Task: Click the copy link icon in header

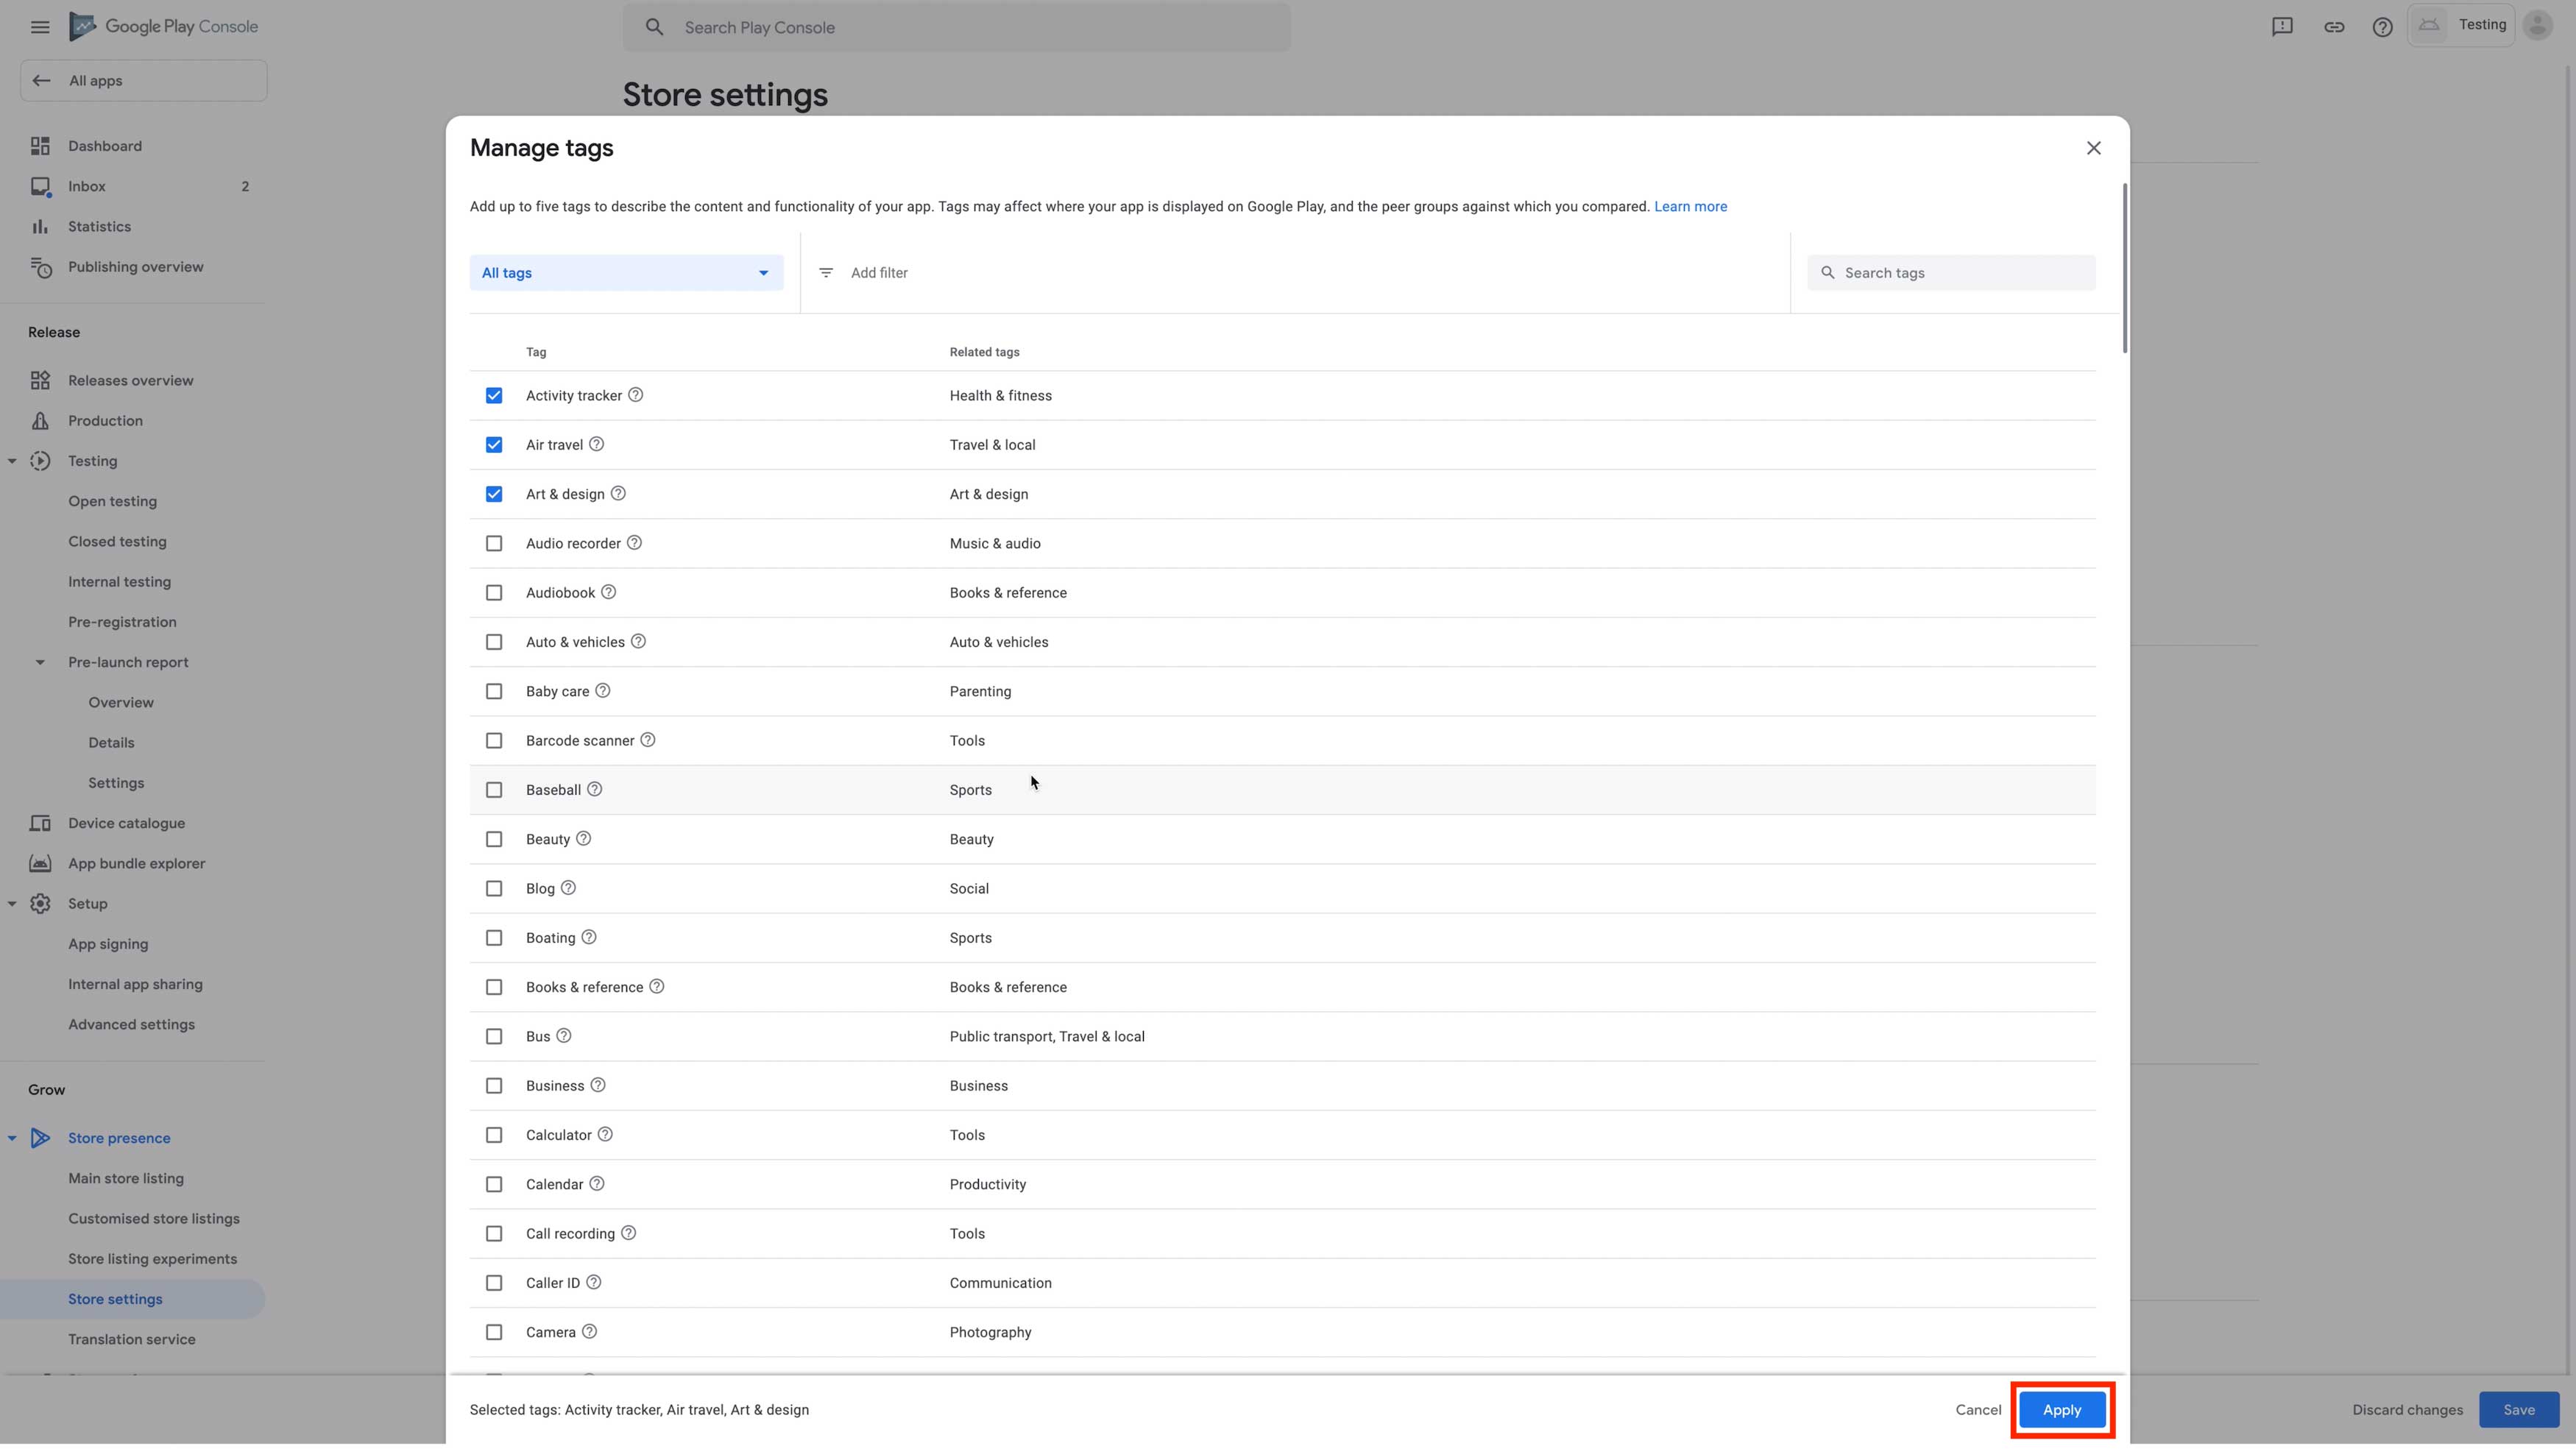Action: [2333, 27]
